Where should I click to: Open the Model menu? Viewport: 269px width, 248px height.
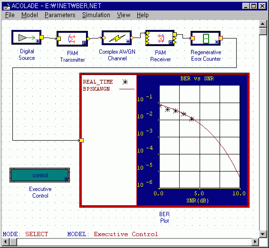[x=29, y=15]
